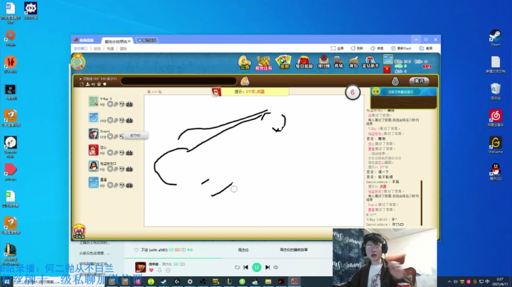Screen dimensions: 512x287
Task: Open Steam desktop shortcut
Action: tap(496, 38)
